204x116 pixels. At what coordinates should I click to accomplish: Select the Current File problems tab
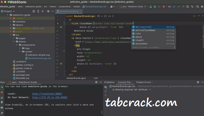click(125, 82)
